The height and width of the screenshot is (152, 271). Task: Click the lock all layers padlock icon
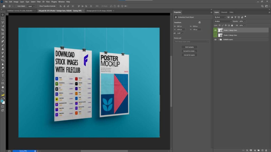tap(232, 25)
